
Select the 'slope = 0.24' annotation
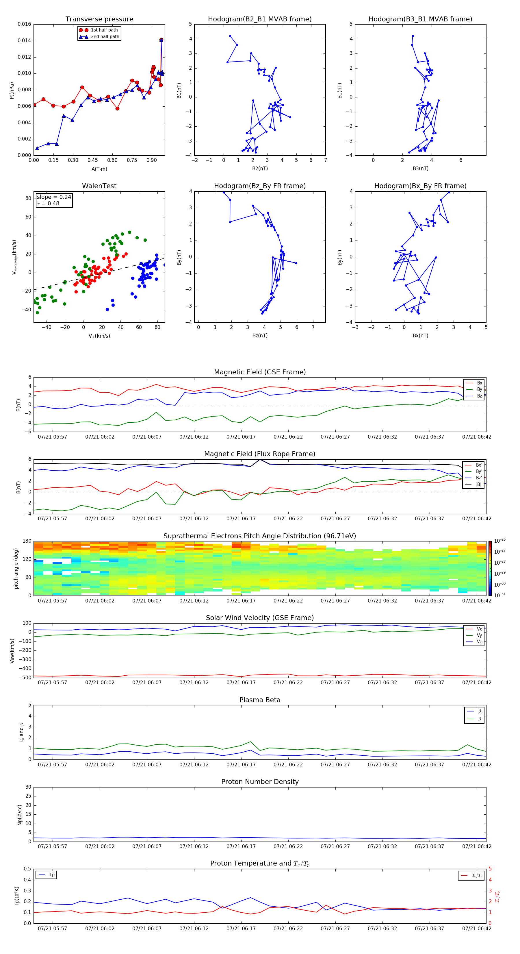tap(54, 197)
